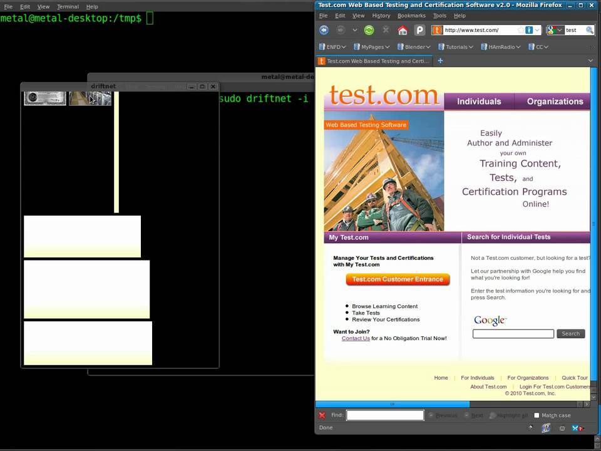601x451 pixels.
Task: Click the For Individuals footer link
Action: [478, 378]
